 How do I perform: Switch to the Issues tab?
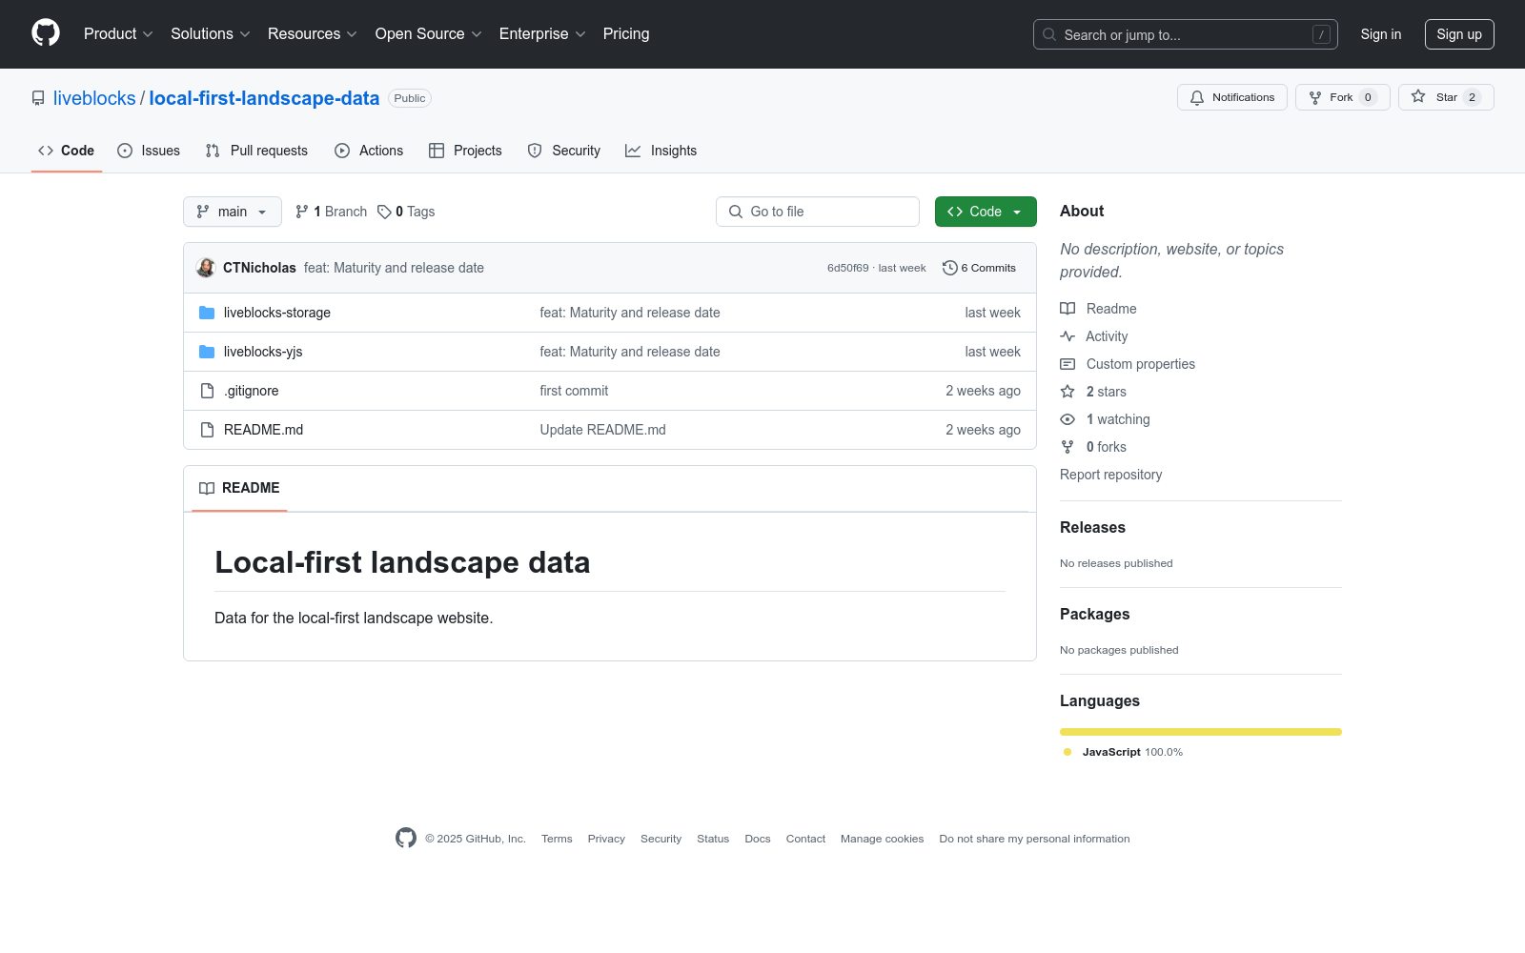[149, 151]
